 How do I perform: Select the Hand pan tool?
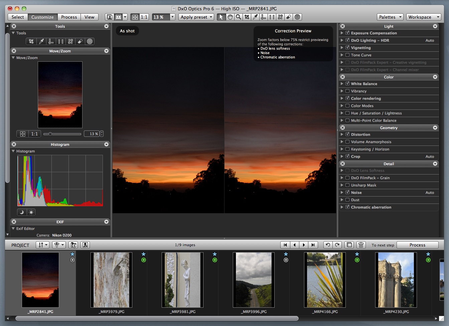[230, 17]
